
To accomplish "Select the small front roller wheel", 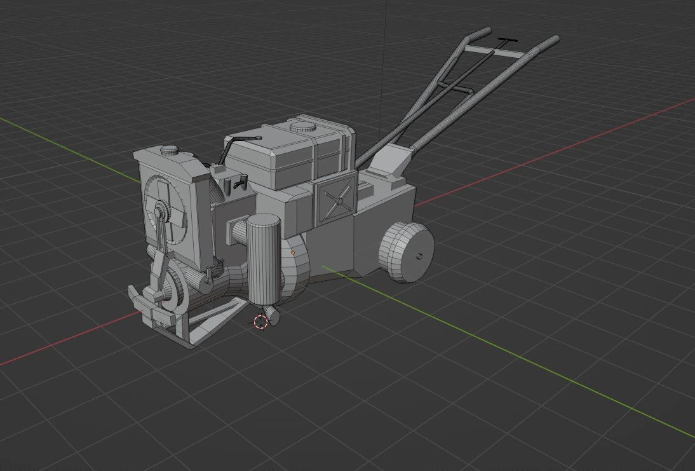I will pyautogui.click(x=272, y=315).
